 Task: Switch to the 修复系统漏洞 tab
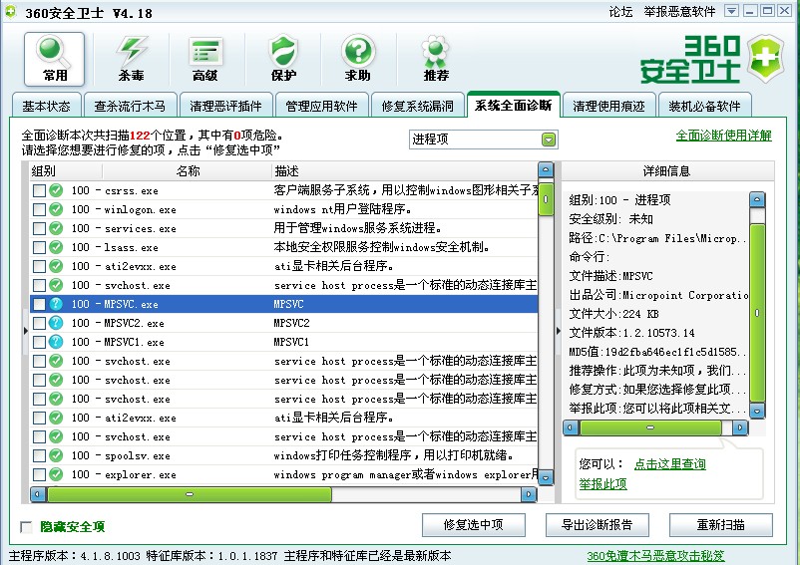[417, 106]
